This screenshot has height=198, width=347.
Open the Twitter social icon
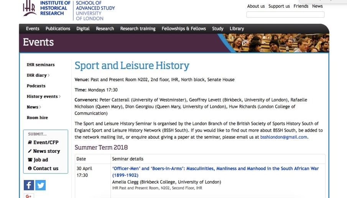(40, 185)
